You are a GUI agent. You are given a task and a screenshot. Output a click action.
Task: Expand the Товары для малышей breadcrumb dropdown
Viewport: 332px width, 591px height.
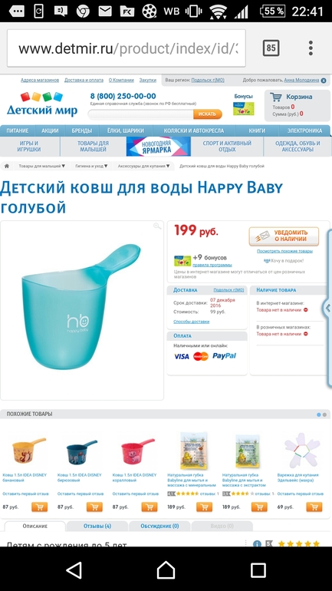pyautogui.click(x=41, y=166)
